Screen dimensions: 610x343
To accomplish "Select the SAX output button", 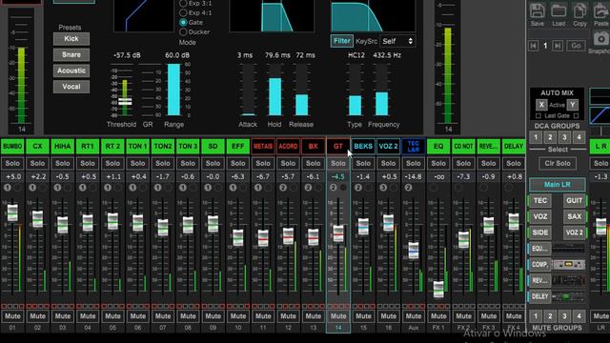I will point(574,216).
